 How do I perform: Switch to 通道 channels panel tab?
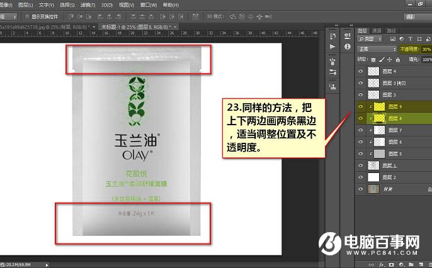click(x=377, y=31)
